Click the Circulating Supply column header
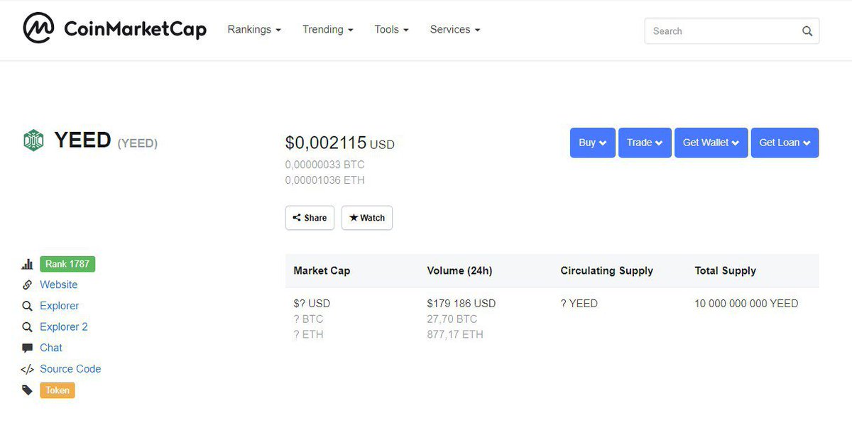This screenshot has width=852, height=425. [x=607, y=270]
